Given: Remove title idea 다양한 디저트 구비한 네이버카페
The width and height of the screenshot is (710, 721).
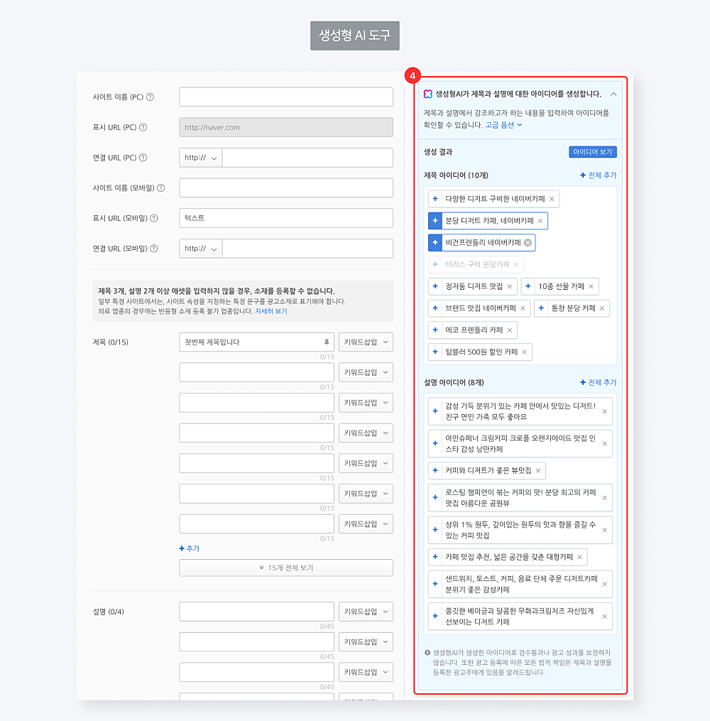Looking at the screenshot, I should 552,199.
